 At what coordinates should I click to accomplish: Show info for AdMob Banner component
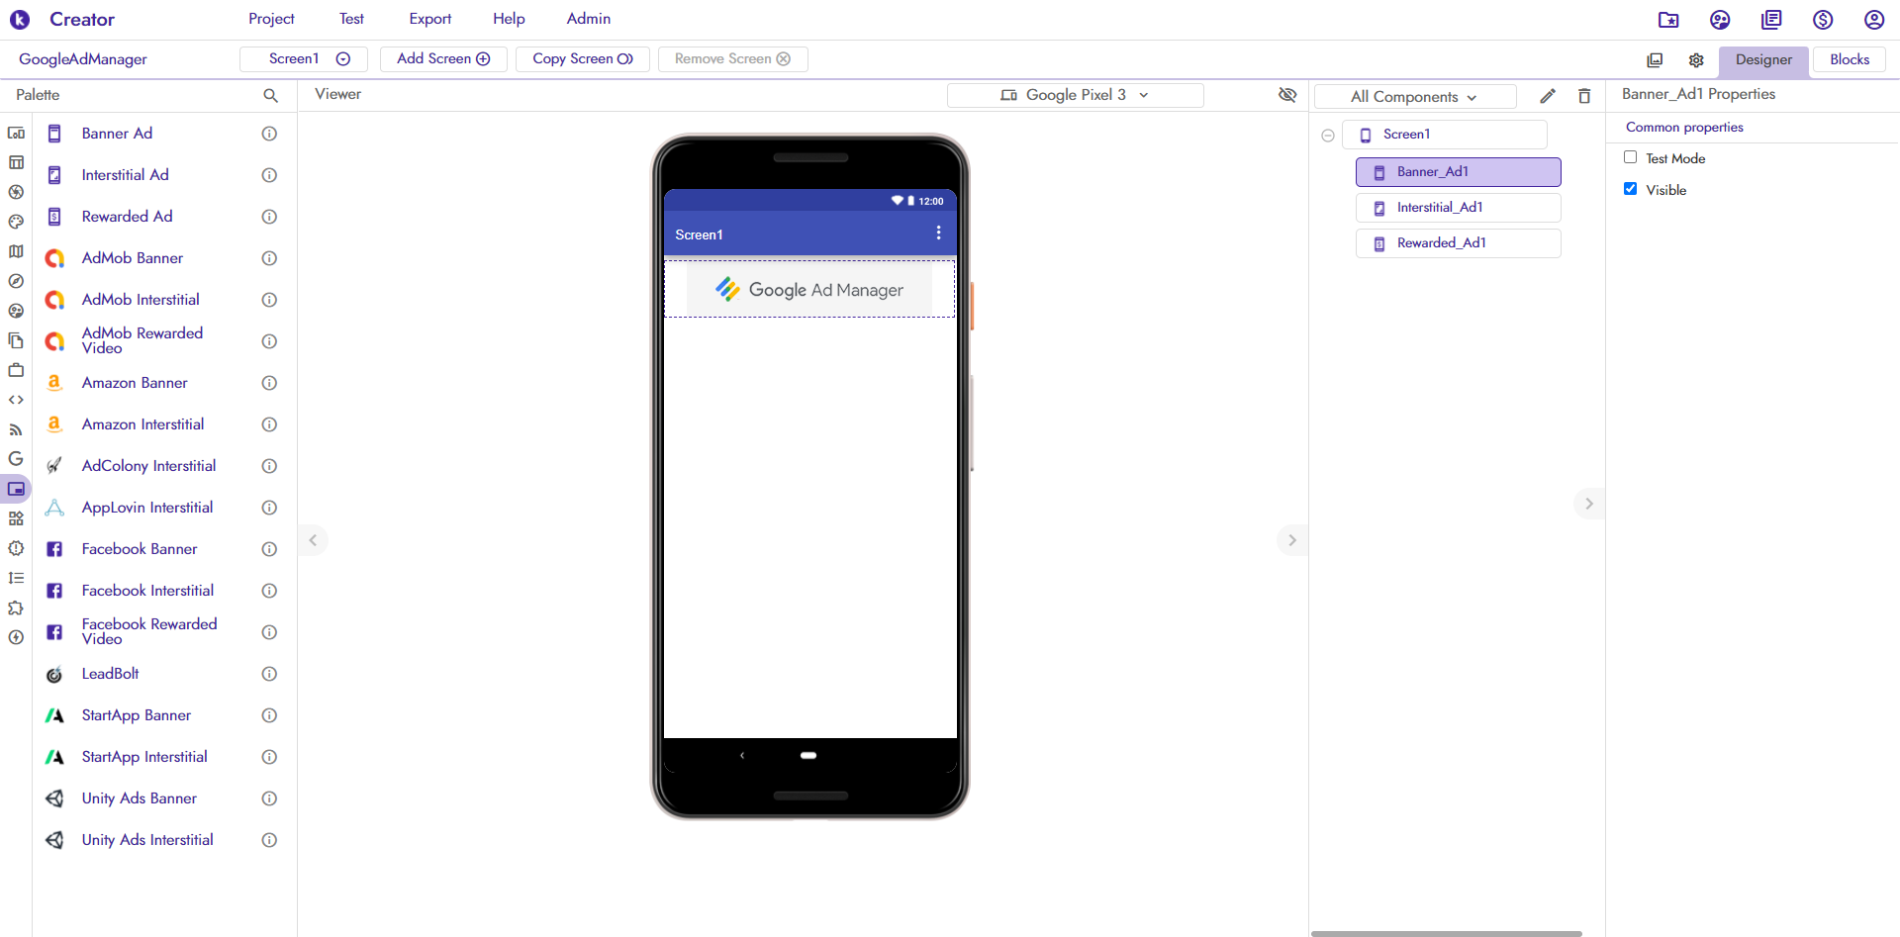(269, 258)
